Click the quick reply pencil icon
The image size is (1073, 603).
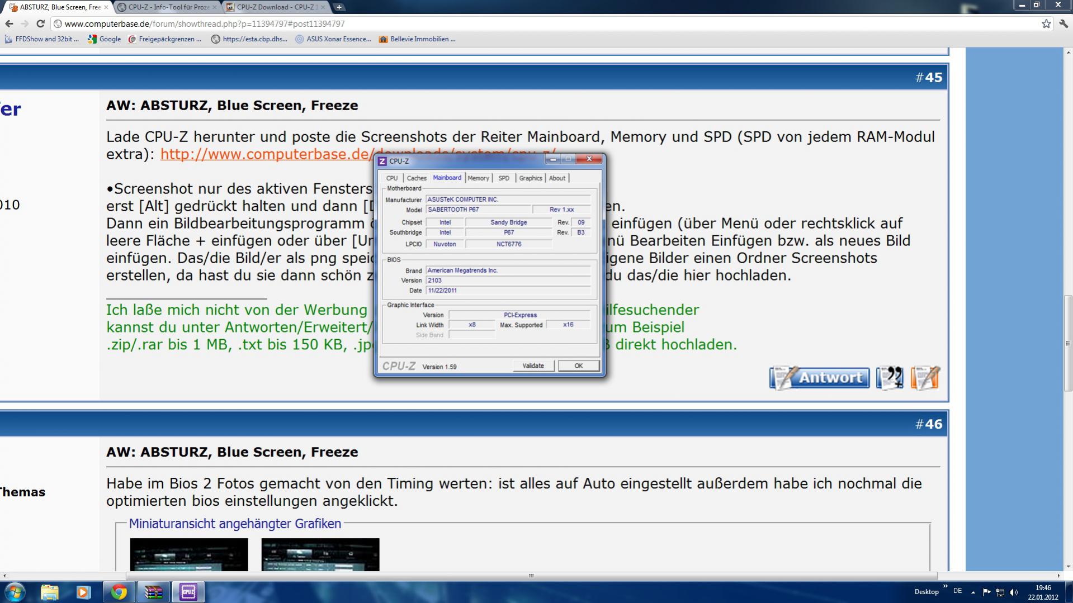[925, 378]
